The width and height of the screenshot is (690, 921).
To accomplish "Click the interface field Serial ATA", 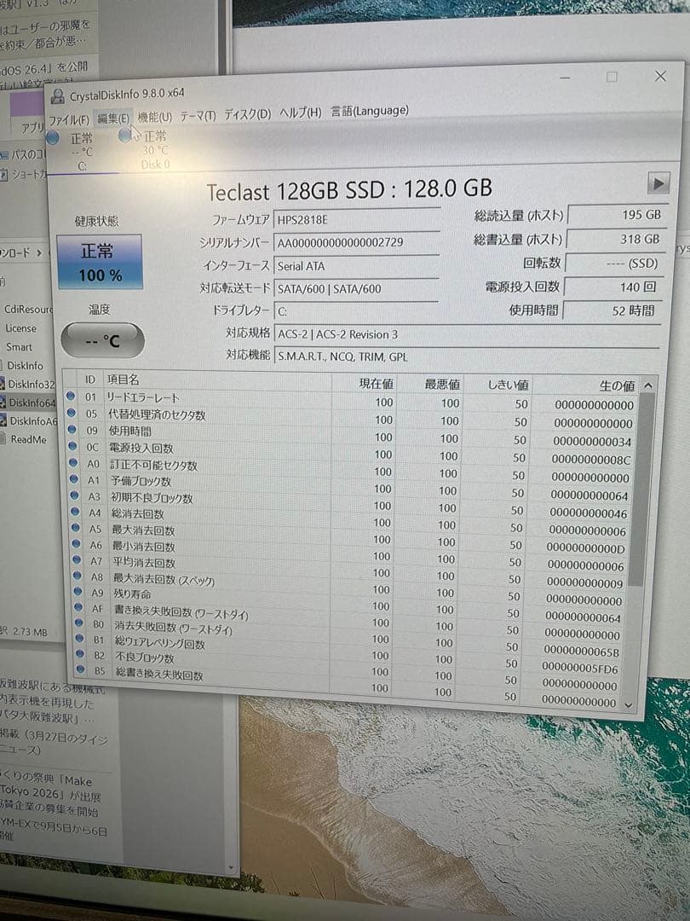I will click(356, 265).
